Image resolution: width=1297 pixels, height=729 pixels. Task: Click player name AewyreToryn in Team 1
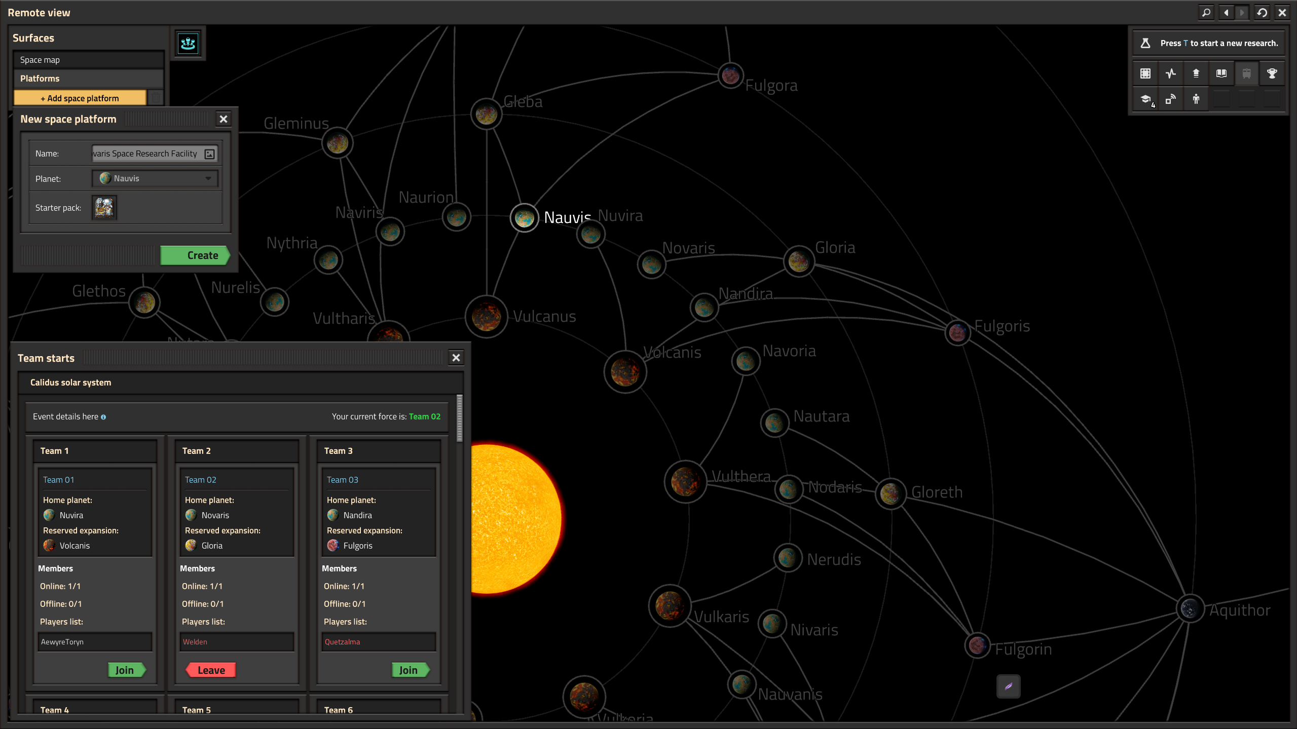tap(62, 642)
